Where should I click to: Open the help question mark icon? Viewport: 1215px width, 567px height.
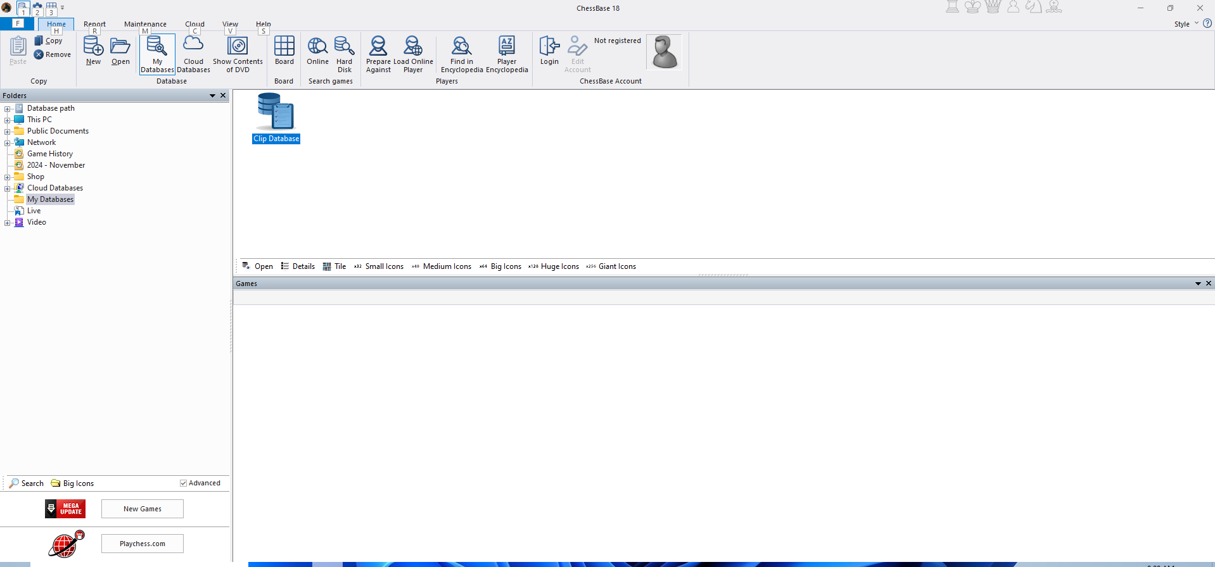(x=1207, y=23)
